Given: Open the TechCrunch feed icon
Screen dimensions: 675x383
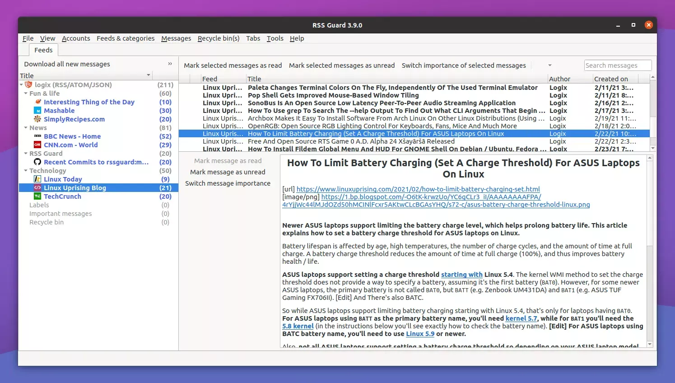Looking at the screenshot, I should [x=38, y=196].
